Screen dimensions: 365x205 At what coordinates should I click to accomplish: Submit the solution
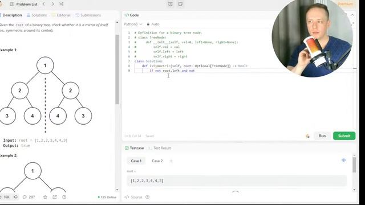click(344, 136)
